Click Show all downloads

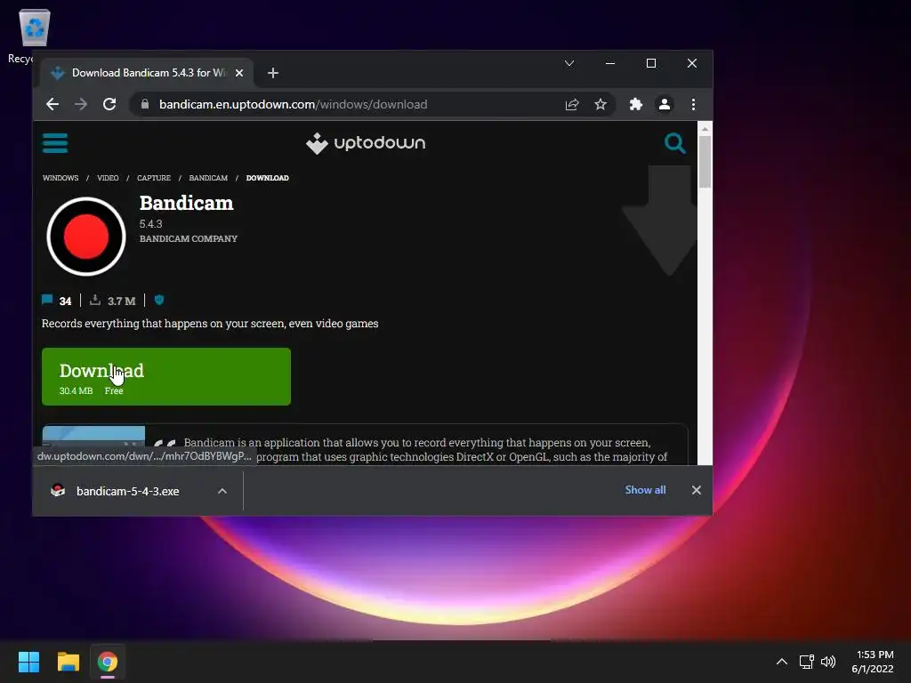coord(645,490)
